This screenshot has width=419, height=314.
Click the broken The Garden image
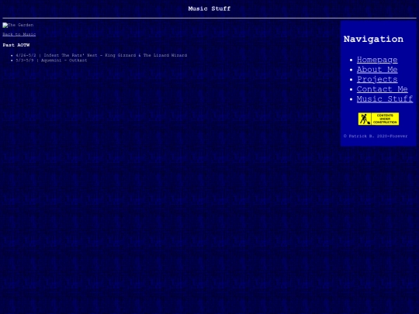point(18,25)
